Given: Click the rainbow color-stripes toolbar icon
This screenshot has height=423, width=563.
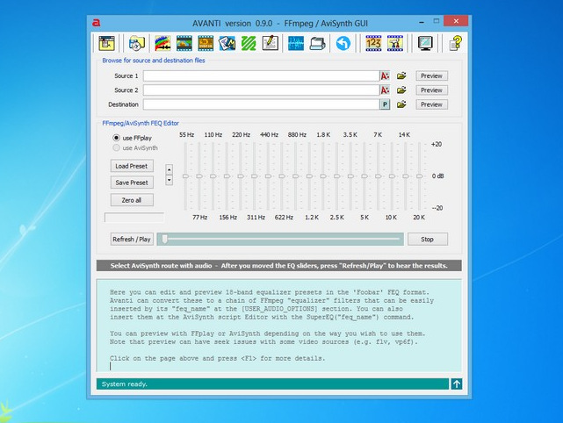Looking at the screenshot, I should (x=162, y=43).
